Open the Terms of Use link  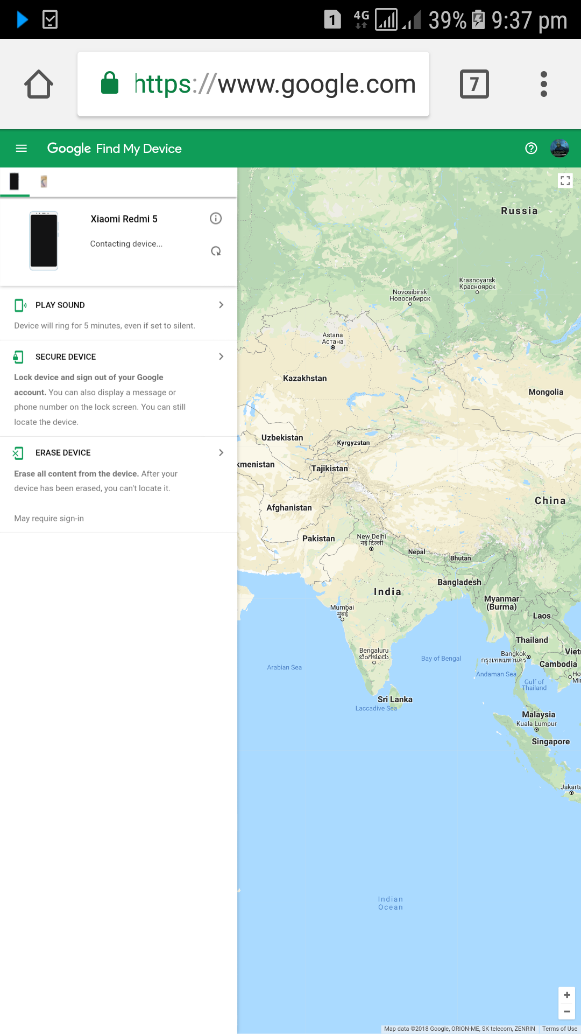559,1029
